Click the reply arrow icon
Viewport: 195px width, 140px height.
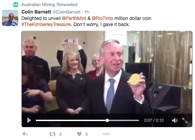click(25, 134)
